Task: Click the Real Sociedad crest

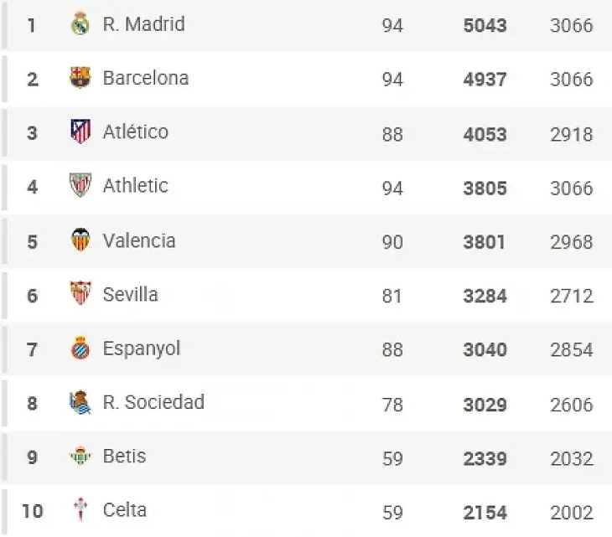Action: 80,403
